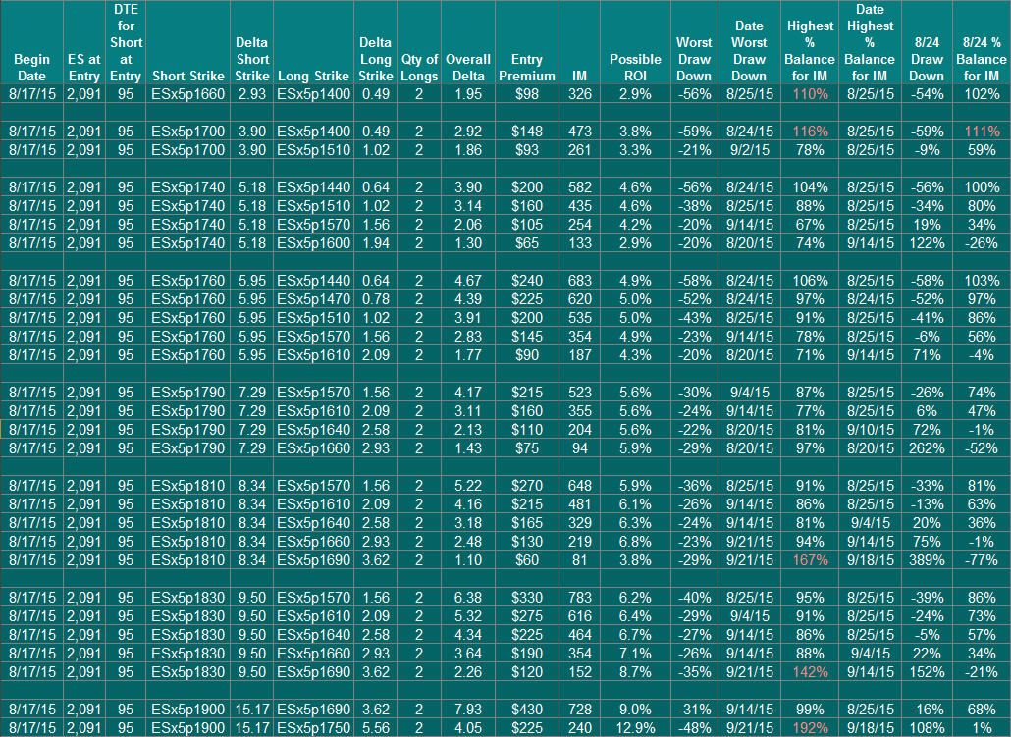Click the '$330' entry premium cell
The height and width of the screenshot is (737, 1011).
[x=527, y=598]
